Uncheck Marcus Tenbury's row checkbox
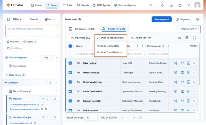The width and height of the screenshot is (206, 125). pyautogui.click(x=70, y=73)
